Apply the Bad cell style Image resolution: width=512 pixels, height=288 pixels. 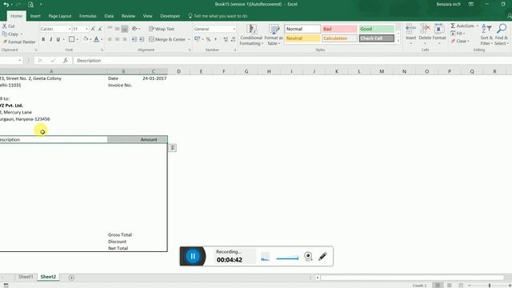tap(339, 29)
